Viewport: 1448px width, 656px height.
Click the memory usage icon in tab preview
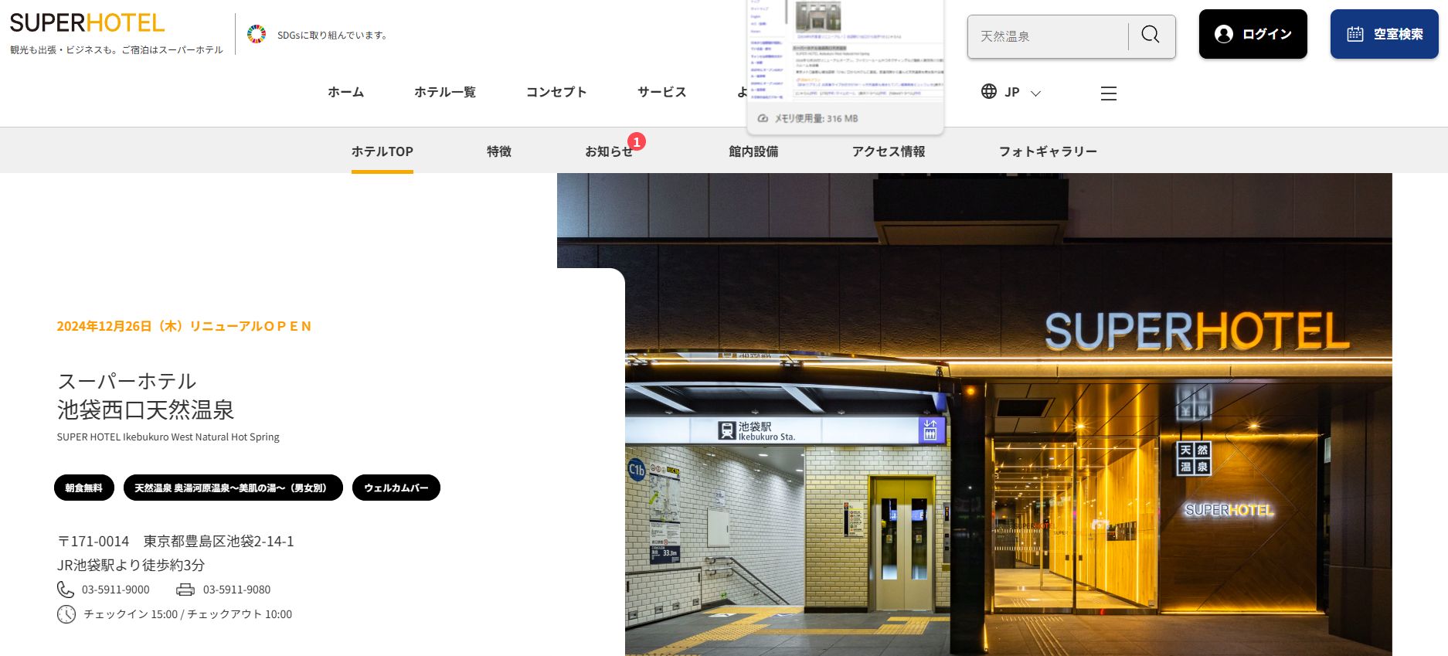(x=763, y=118)
